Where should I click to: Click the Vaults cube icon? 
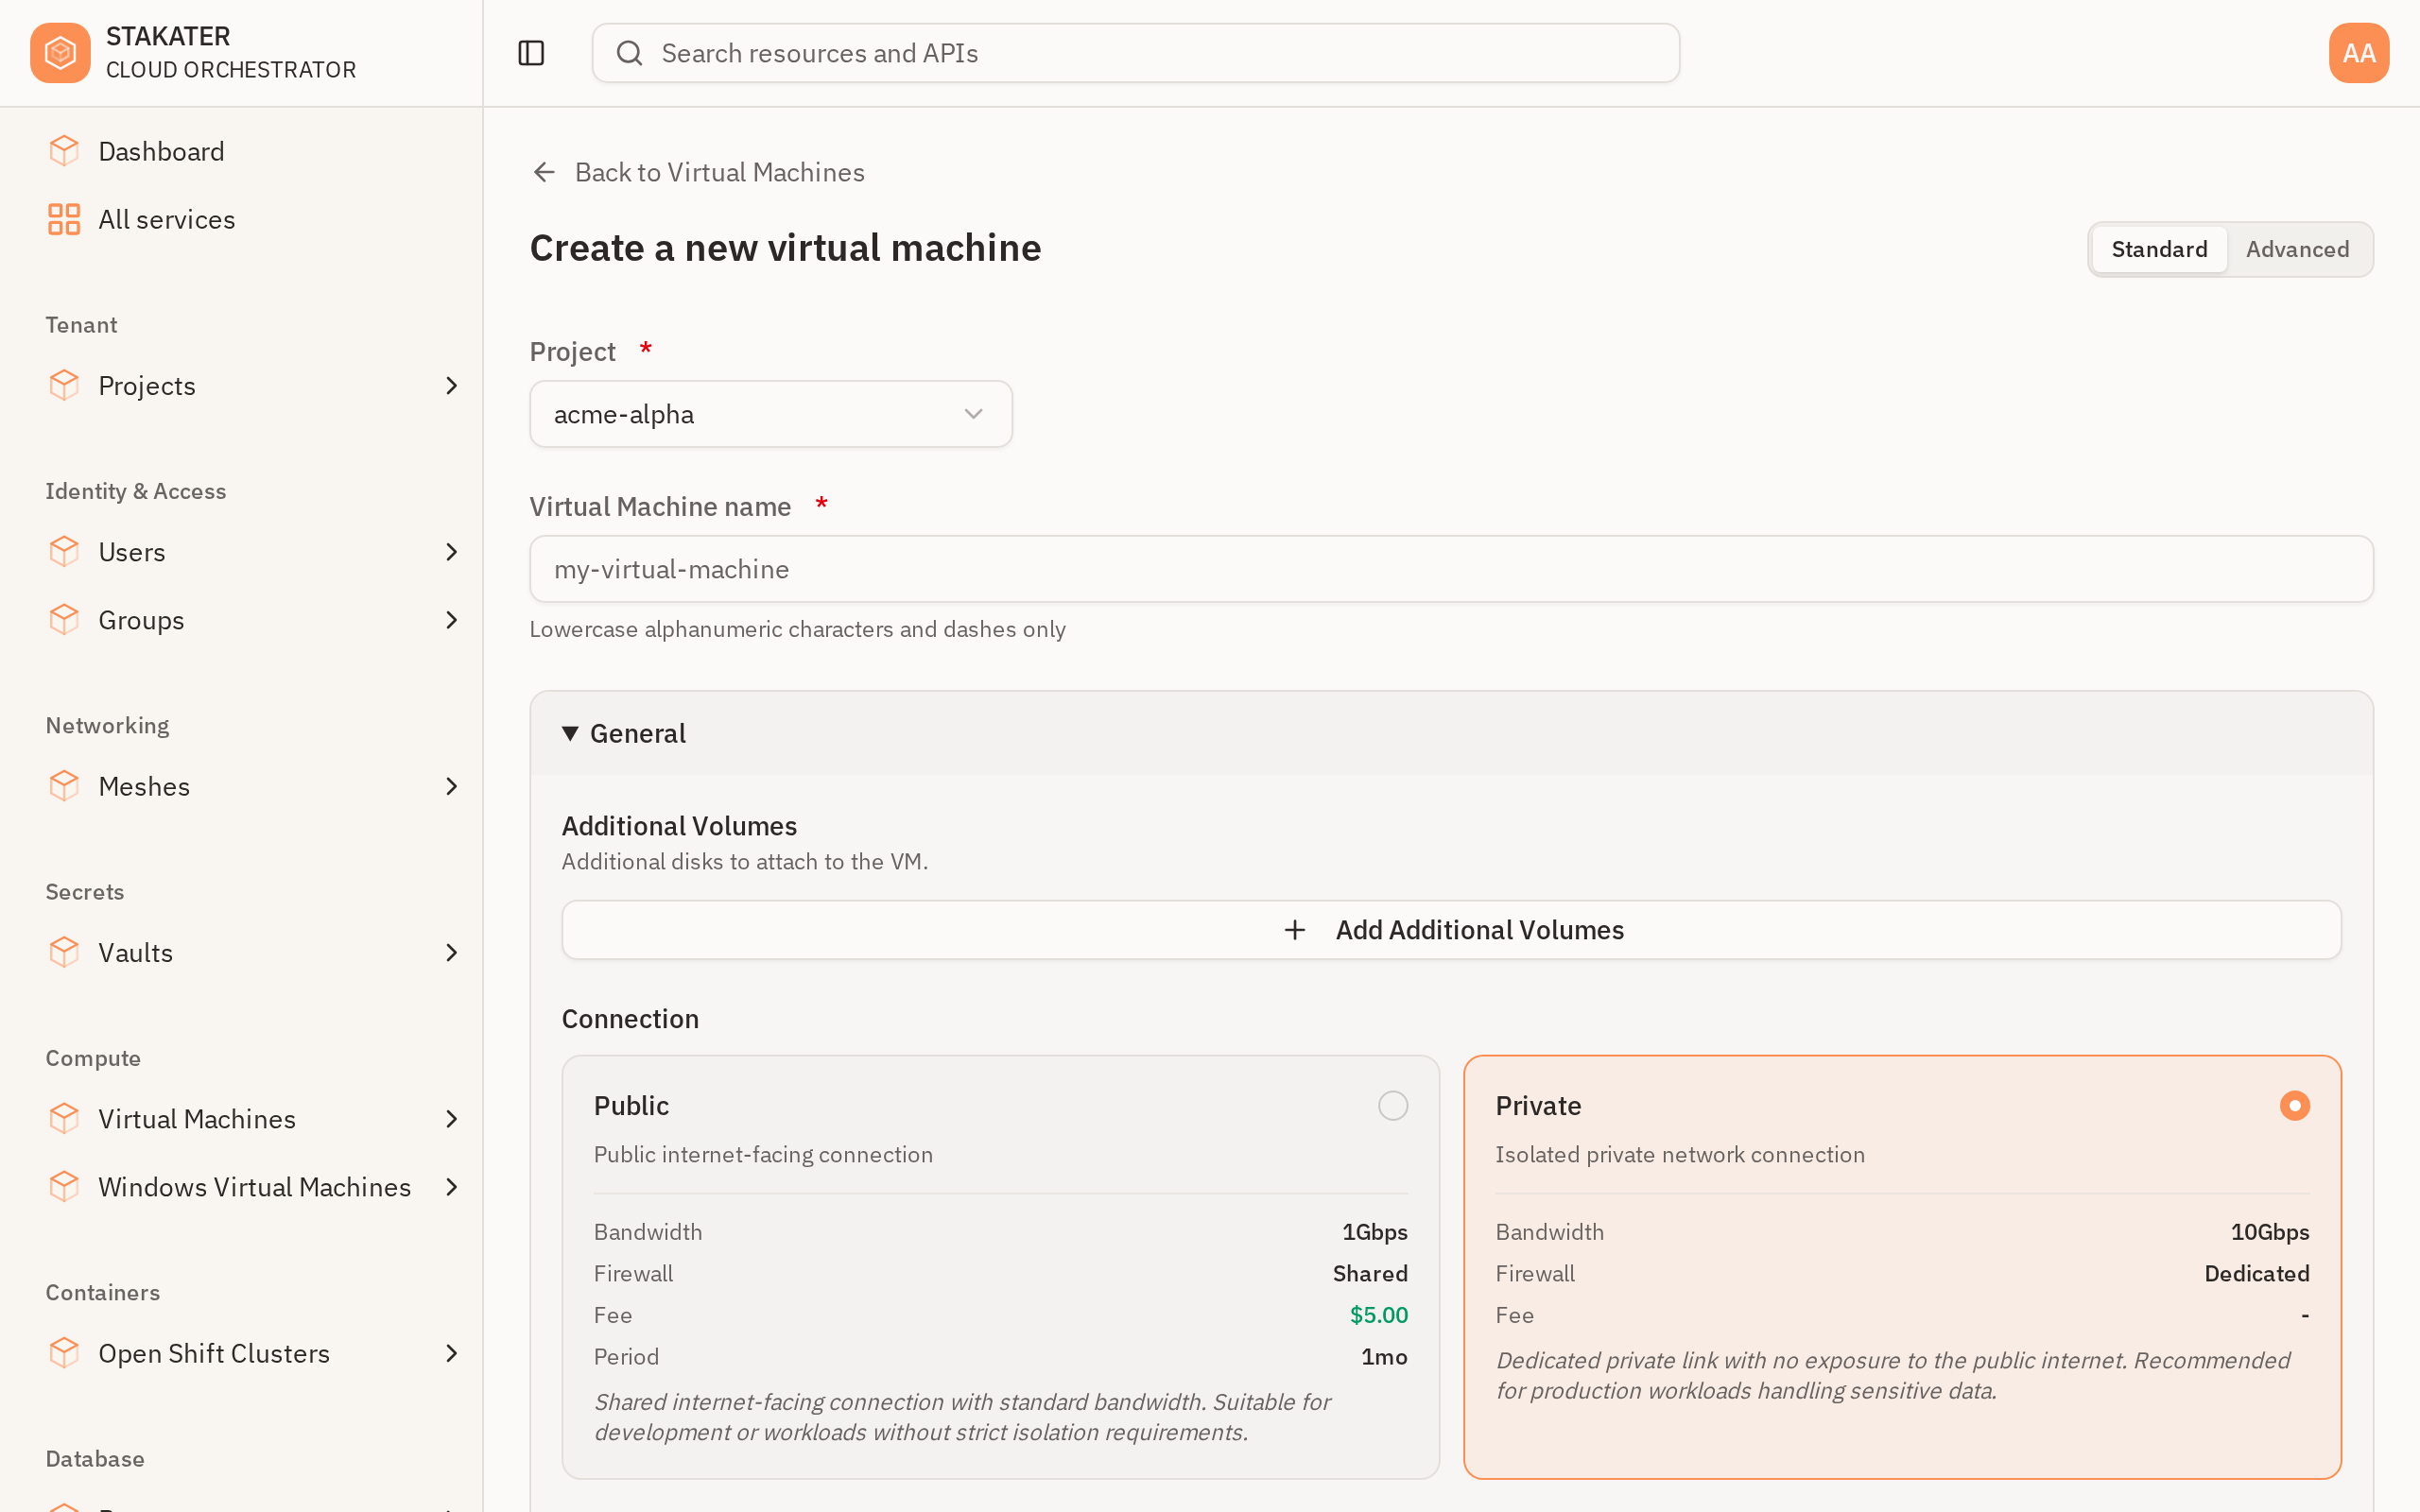pos(64,952)
